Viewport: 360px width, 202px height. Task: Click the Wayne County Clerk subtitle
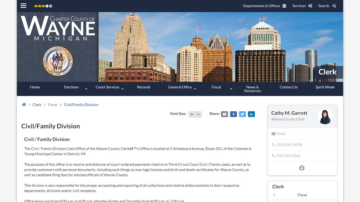click(x=288, y=119)
